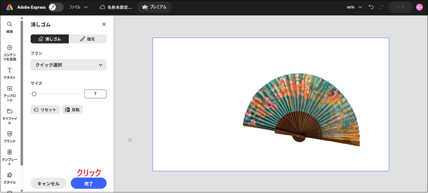Click the fan image on canvas

pyautogui.click(x=301, y=110)
